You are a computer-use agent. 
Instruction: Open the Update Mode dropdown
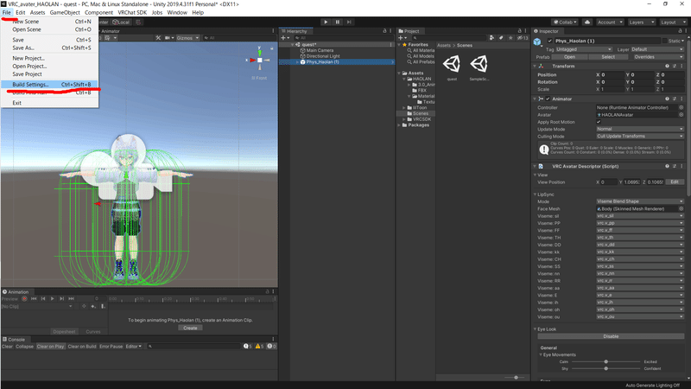(x=640, y=129)
